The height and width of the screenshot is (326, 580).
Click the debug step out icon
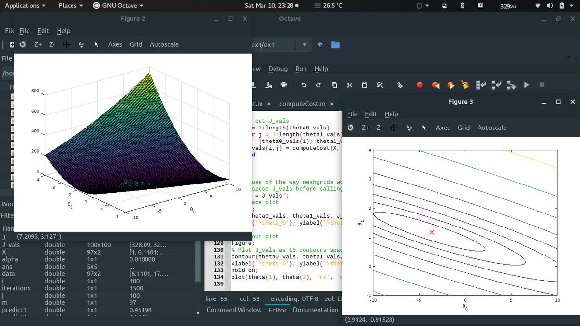(x=511, y=85)
